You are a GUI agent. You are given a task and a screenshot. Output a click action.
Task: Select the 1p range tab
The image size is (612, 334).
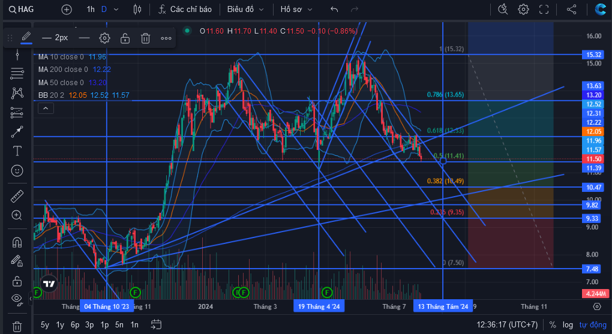(x=104, y=324)
